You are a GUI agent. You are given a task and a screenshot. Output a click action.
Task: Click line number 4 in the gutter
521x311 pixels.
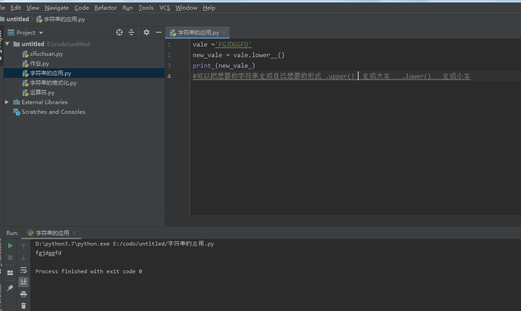tap(169, 76)
